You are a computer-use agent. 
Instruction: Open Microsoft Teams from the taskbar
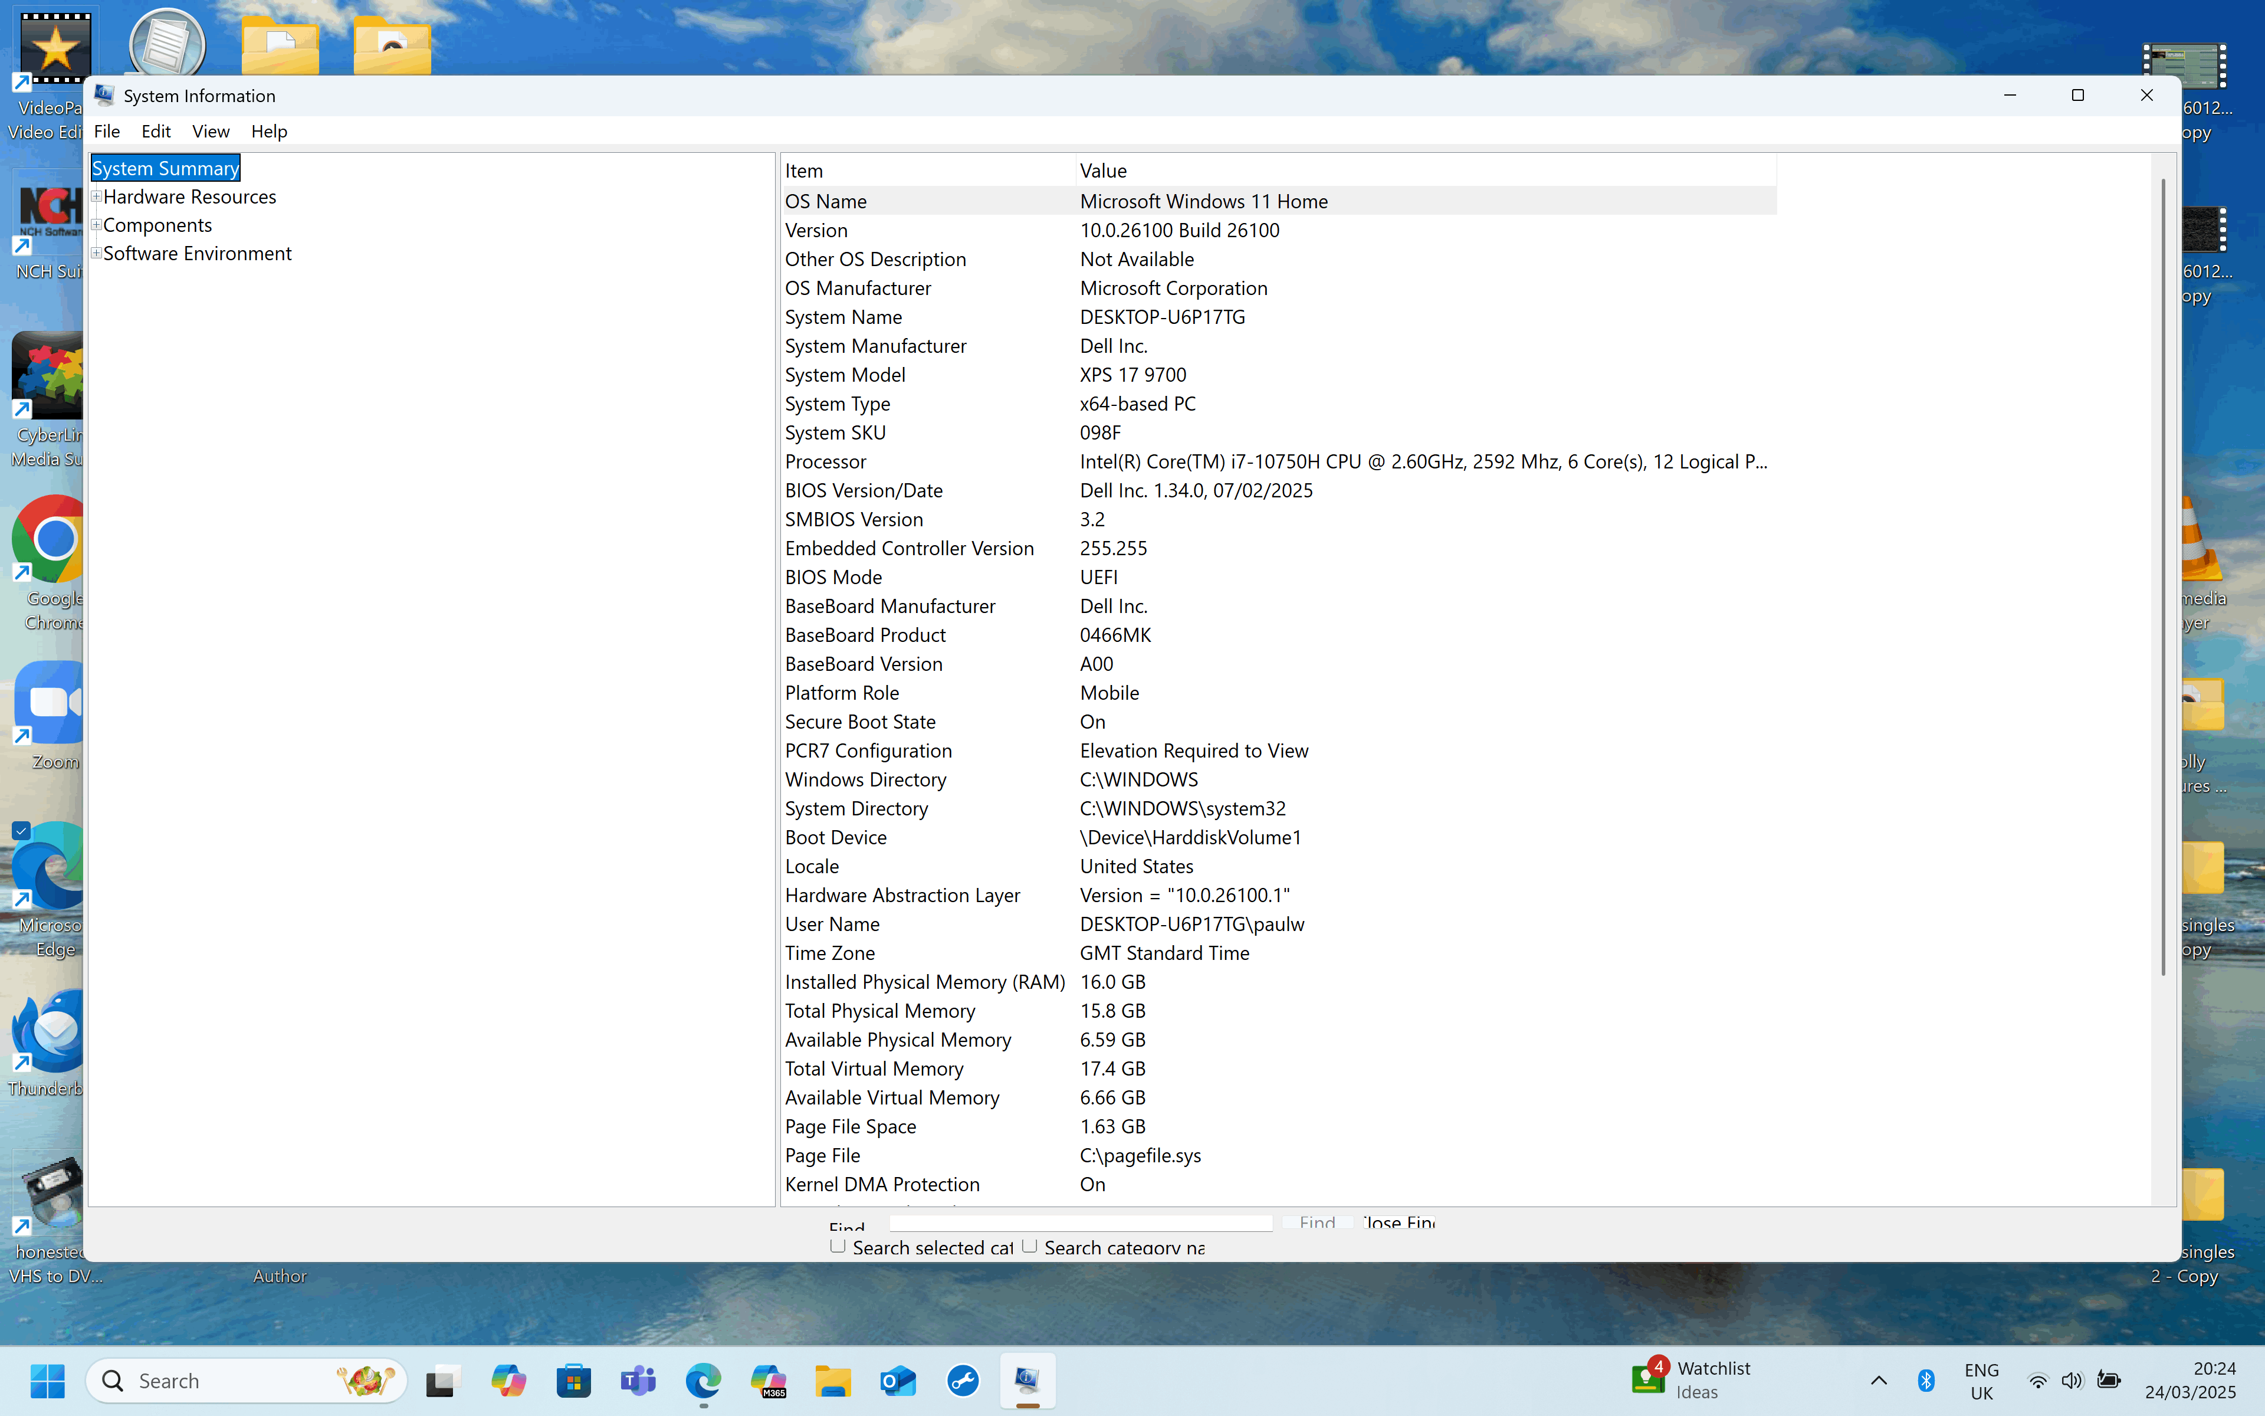[x=638, y=1381]
